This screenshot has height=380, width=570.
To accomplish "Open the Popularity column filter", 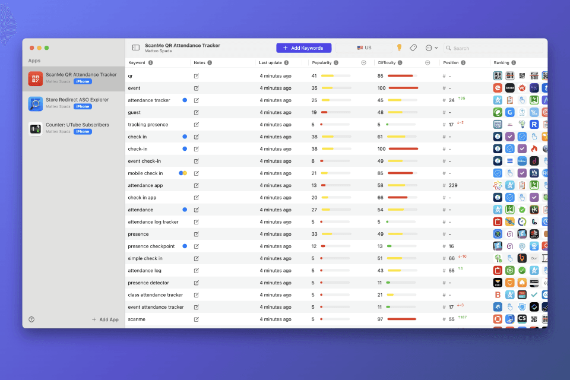I will 363,63.
